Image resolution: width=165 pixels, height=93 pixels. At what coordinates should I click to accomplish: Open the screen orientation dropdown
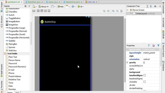[x=53, y=6]
